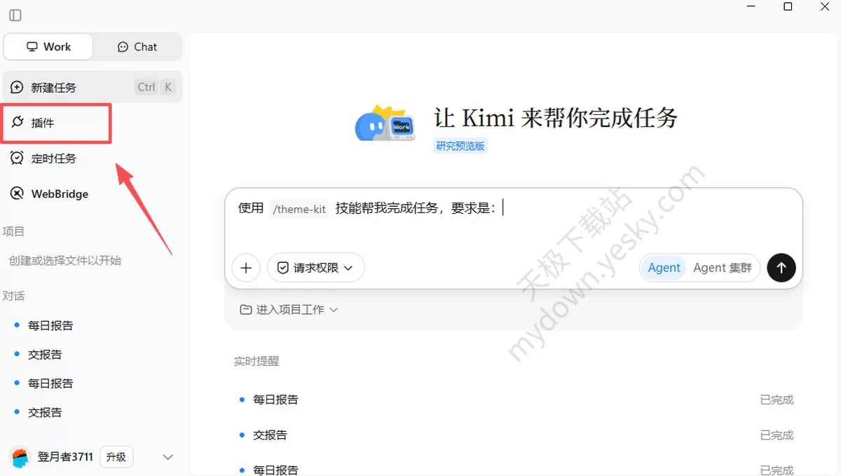Click the 对话 section header
The image size is (841, 476).
click(x=14, y=296)
